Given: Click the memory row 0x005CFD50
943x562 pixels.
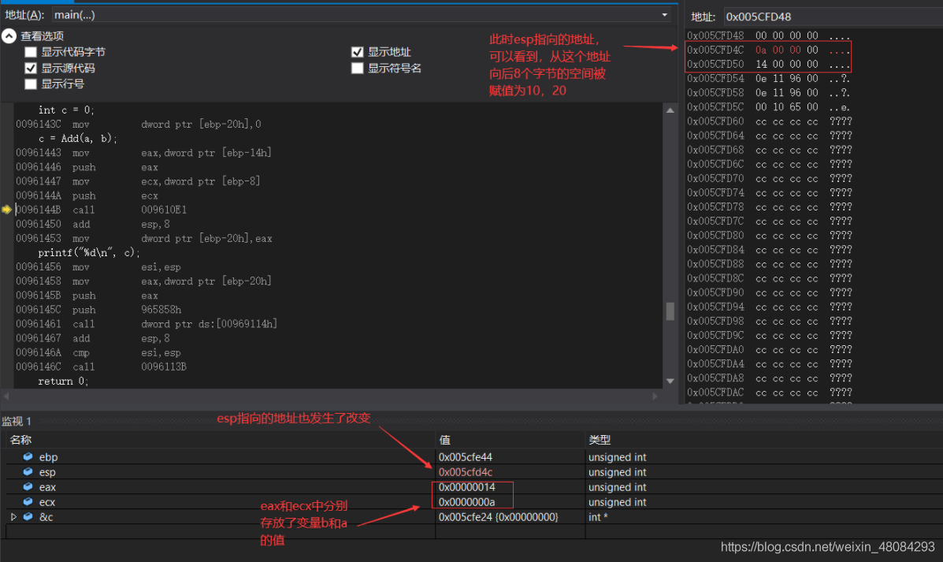Looking at the screenshot, I should pyautogui.click(x=769, y=65).
